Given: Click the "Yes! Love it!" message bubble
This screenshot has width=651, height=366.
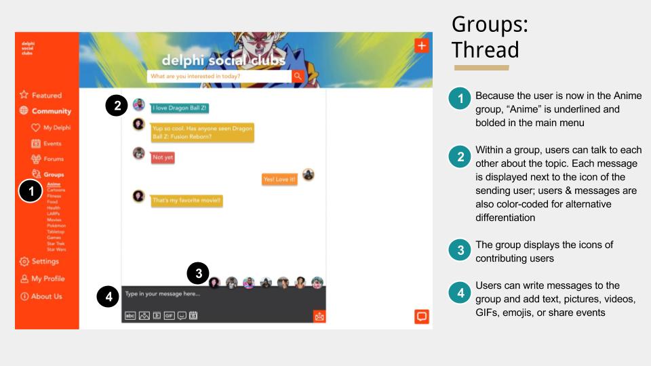Looking at the screenshot, I should pos(279,179).
